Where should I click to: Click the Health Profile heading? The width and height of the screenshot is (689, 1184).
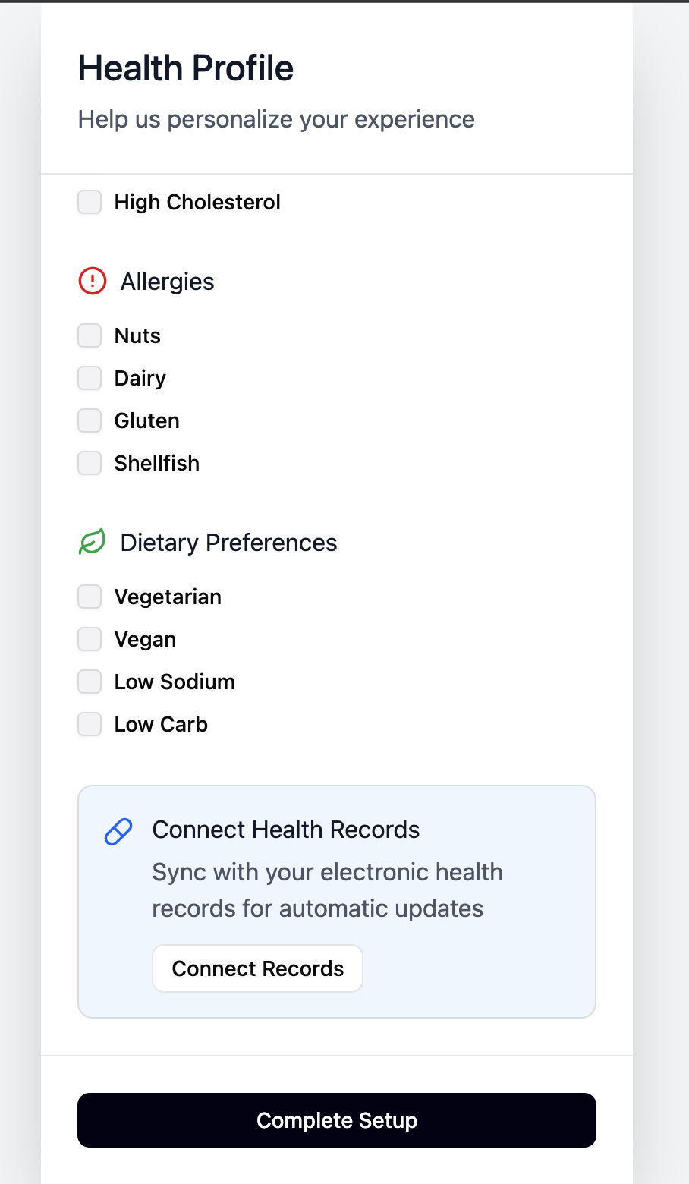(186, 68)
